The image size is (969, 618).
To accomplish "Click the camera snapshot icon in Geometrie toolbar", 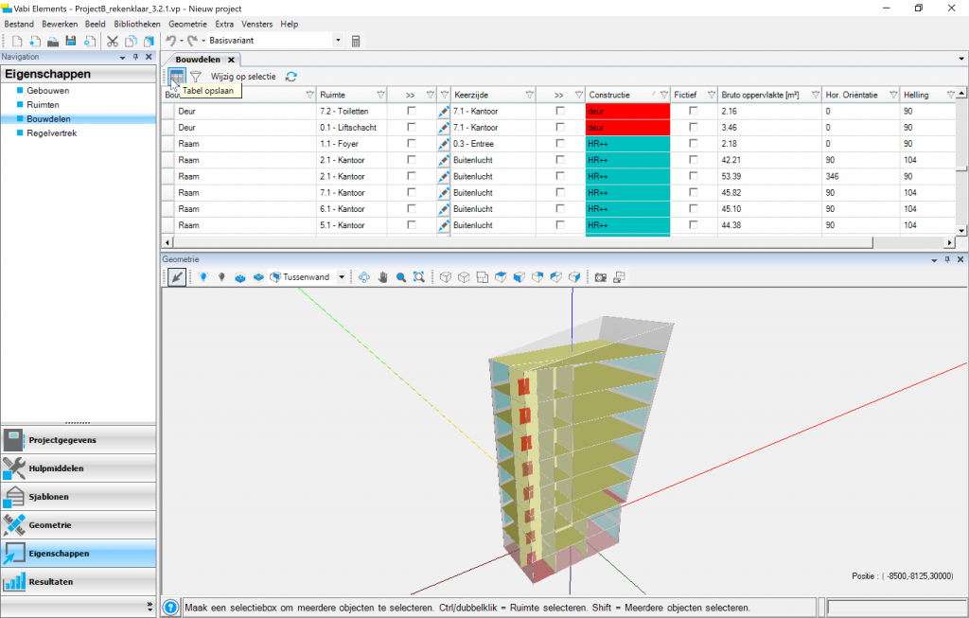I will [x=600, y=277].
